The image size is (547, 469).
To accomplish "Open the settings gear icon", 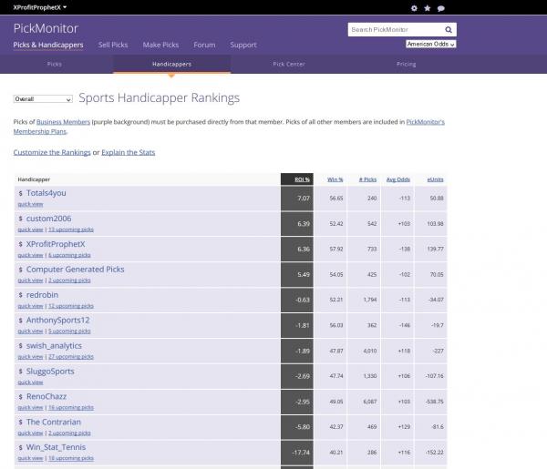I will pos(415,7).
